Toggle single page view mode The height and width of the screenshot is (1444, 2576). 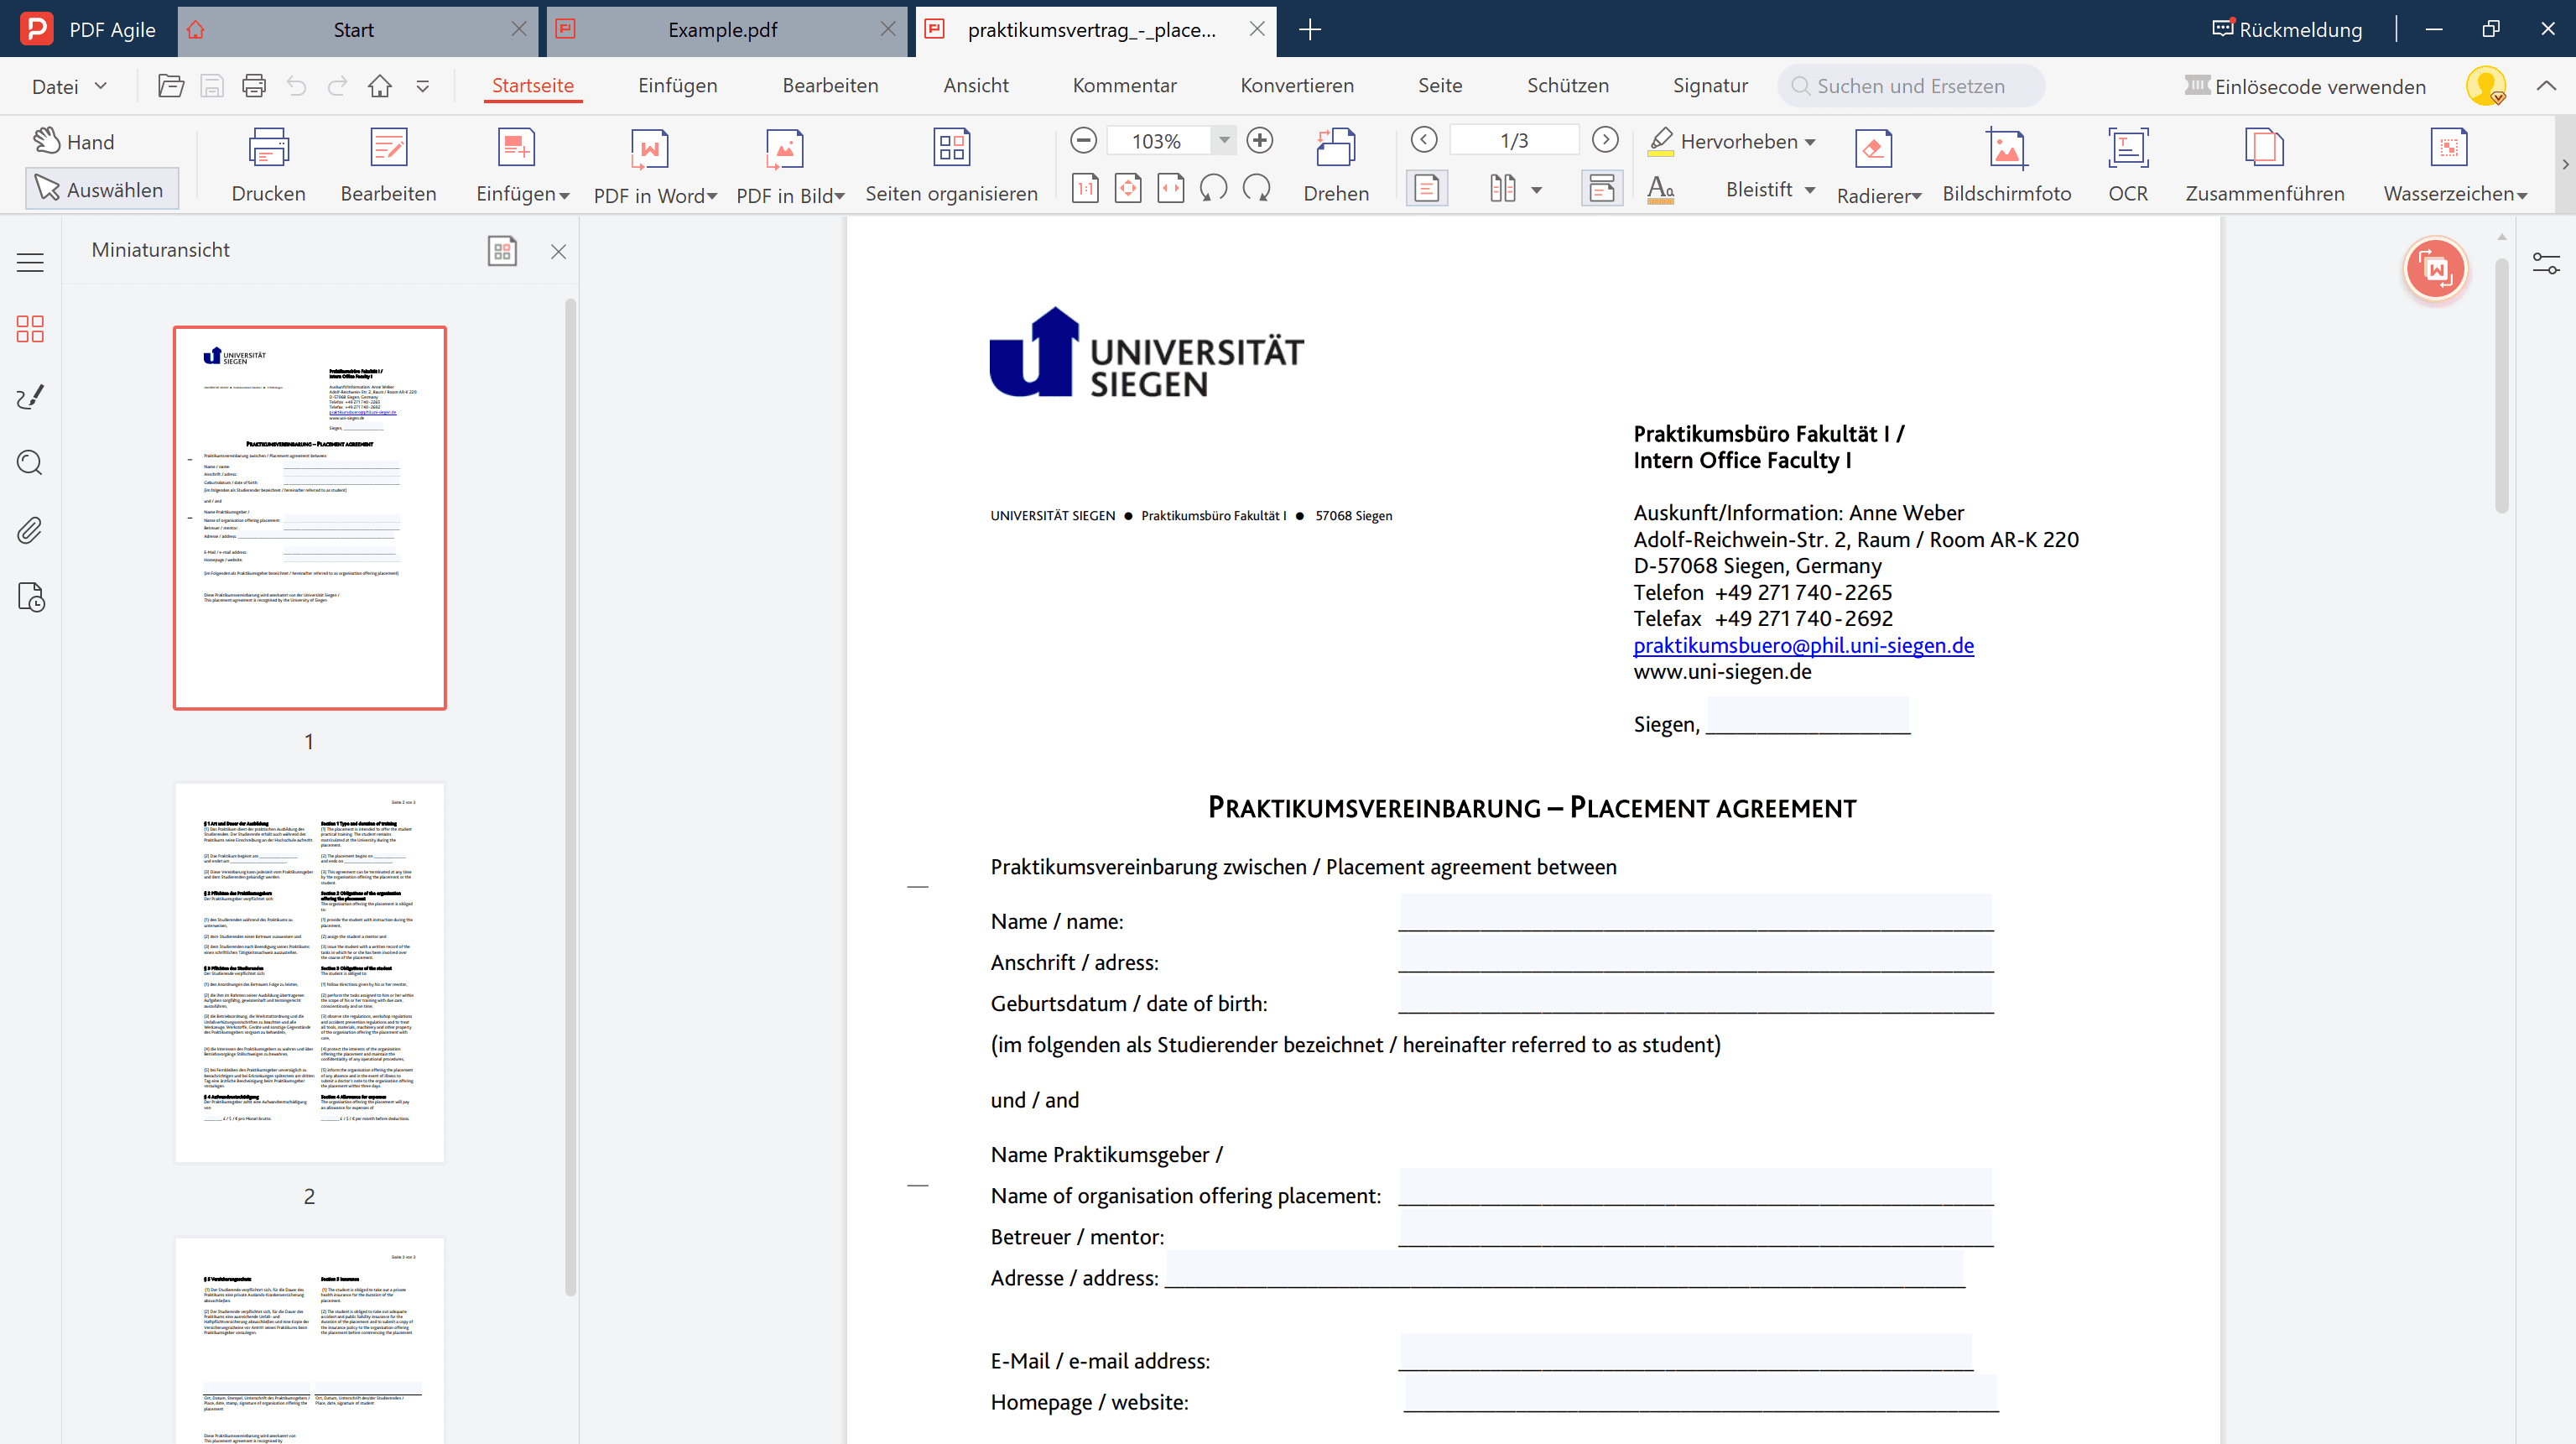[x=1427, y=188]
